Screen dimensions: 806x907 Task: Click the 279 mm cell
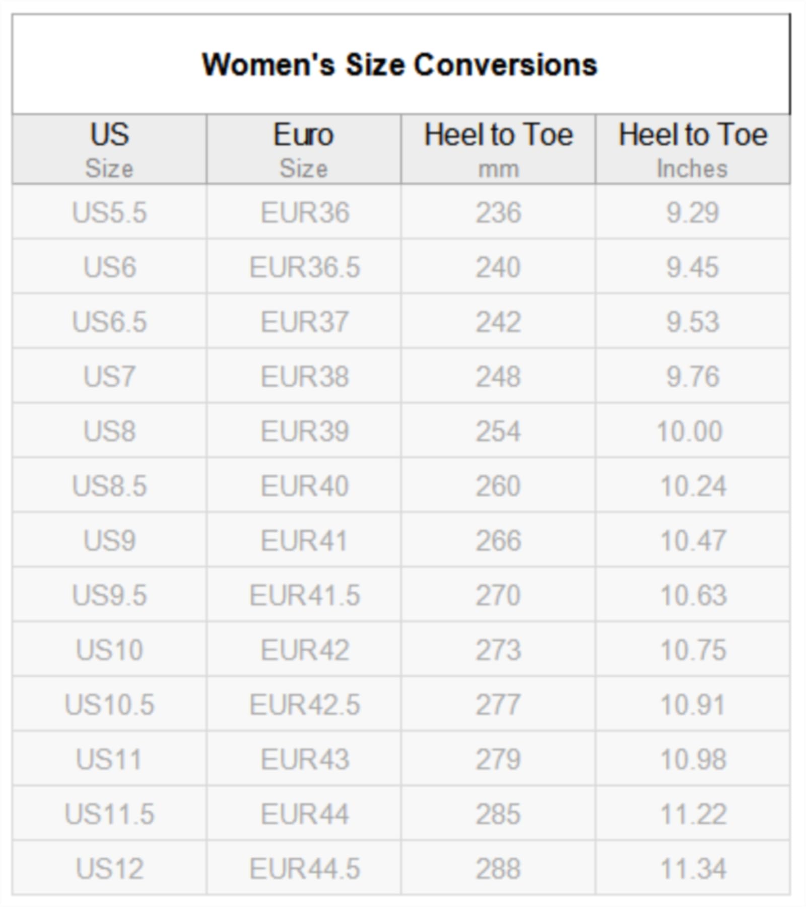498,759
